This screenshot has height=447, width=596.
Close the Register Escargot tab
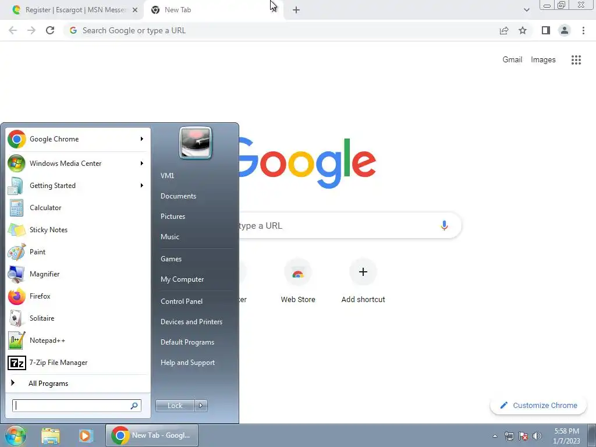click(x=135, y=10)
